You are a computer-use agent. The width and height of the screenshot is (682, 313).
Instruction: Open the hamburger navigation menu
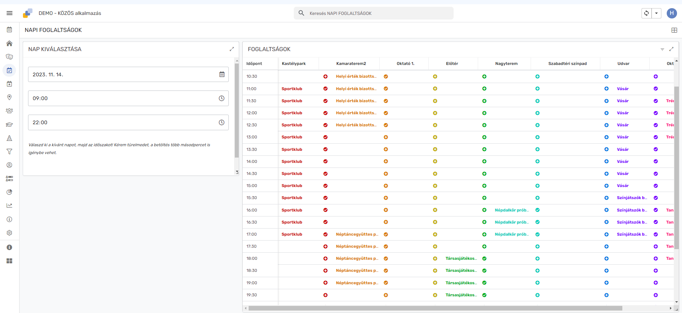point(10,13)
